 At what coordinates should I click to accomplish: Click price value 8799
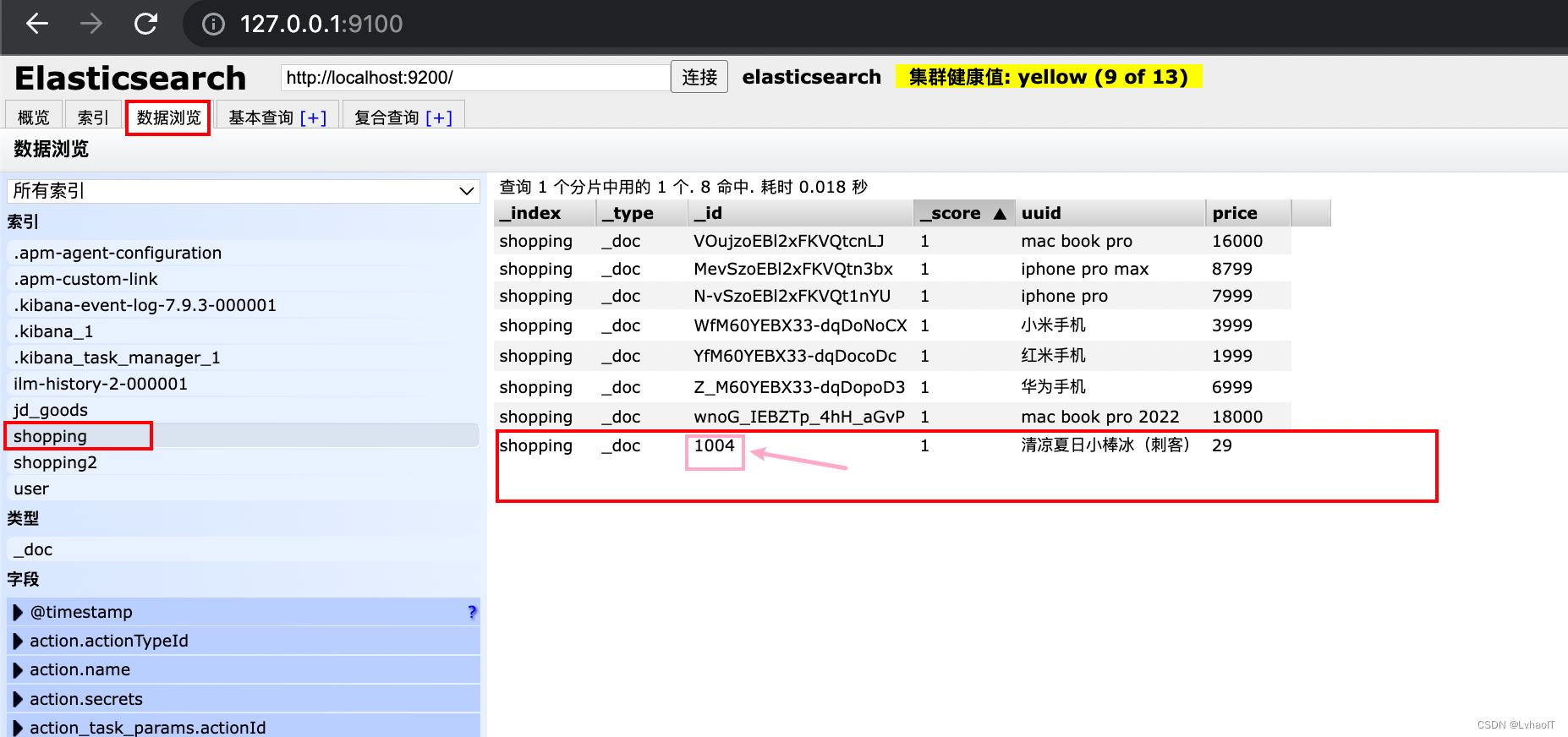1232,269
